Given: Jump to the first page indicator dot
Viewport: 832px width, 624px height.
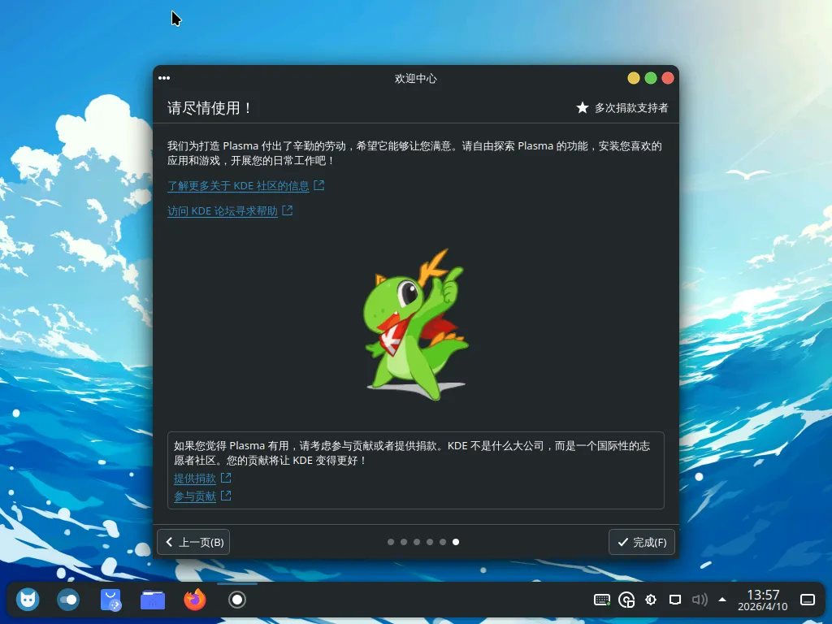Looking at the screenshot, I should click(x=391, y=542).
